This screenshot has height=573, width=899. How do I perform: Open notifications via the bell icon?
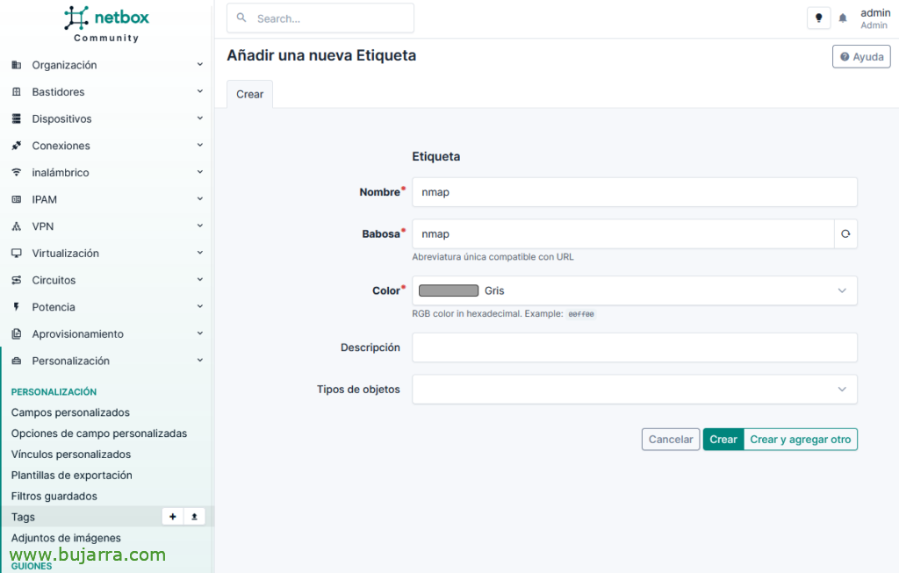click(x=842, y=18)
